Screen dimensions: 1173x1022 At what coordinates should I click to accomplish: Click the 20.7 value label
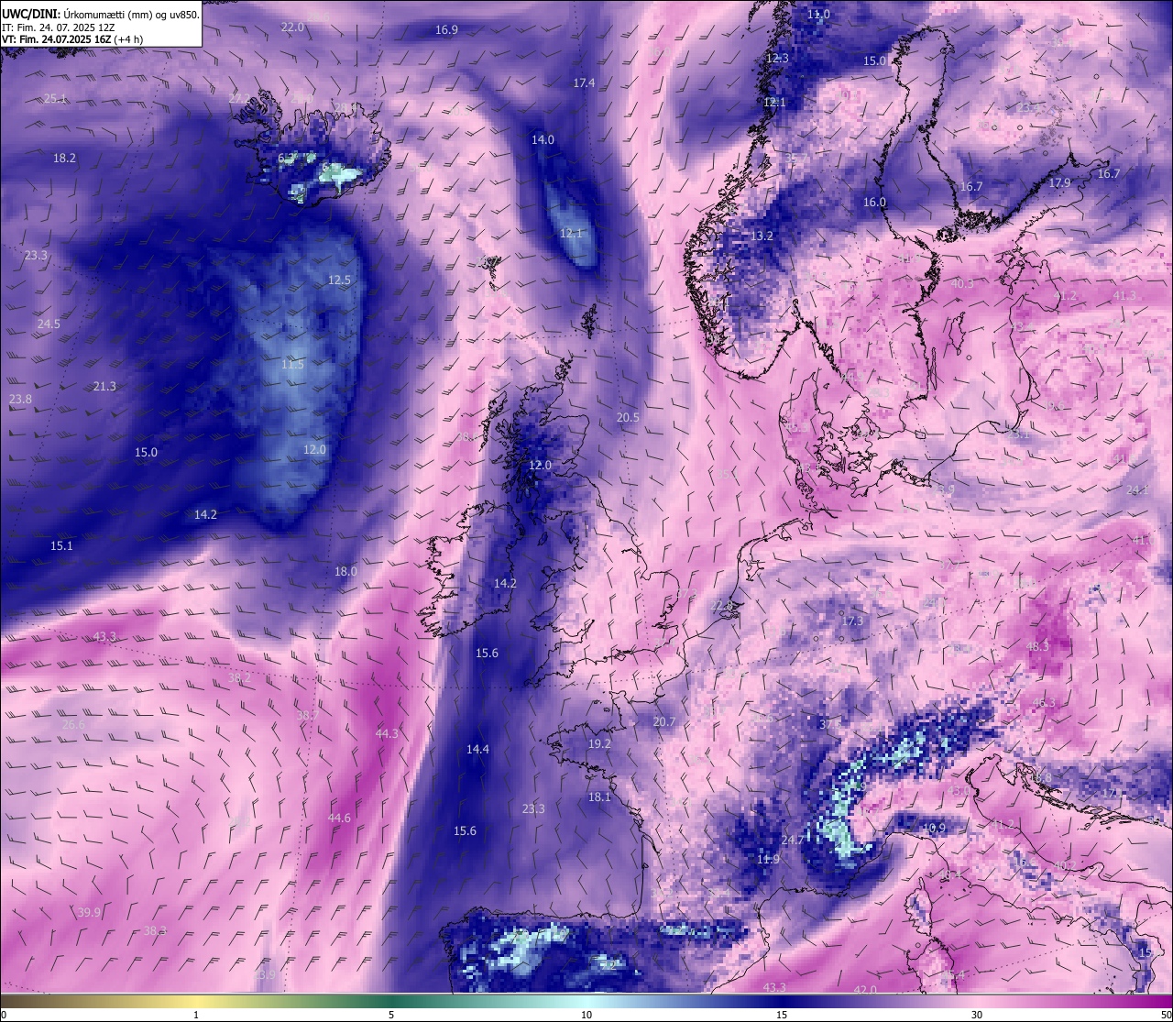click(x=663, y=722)
